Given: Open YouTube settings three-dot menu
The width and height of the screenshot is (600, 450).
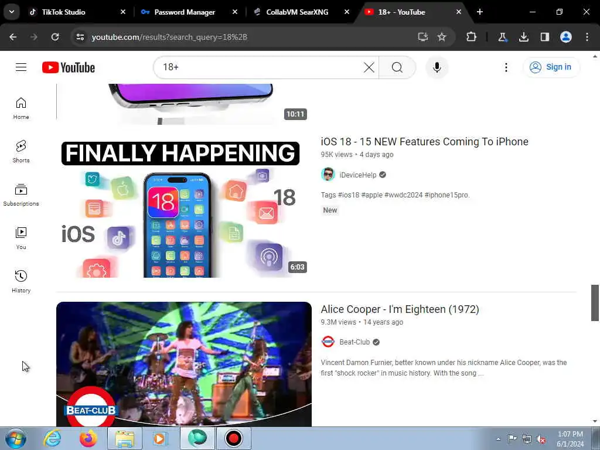Looking at the screenshot, I should (x=506, y=67).
